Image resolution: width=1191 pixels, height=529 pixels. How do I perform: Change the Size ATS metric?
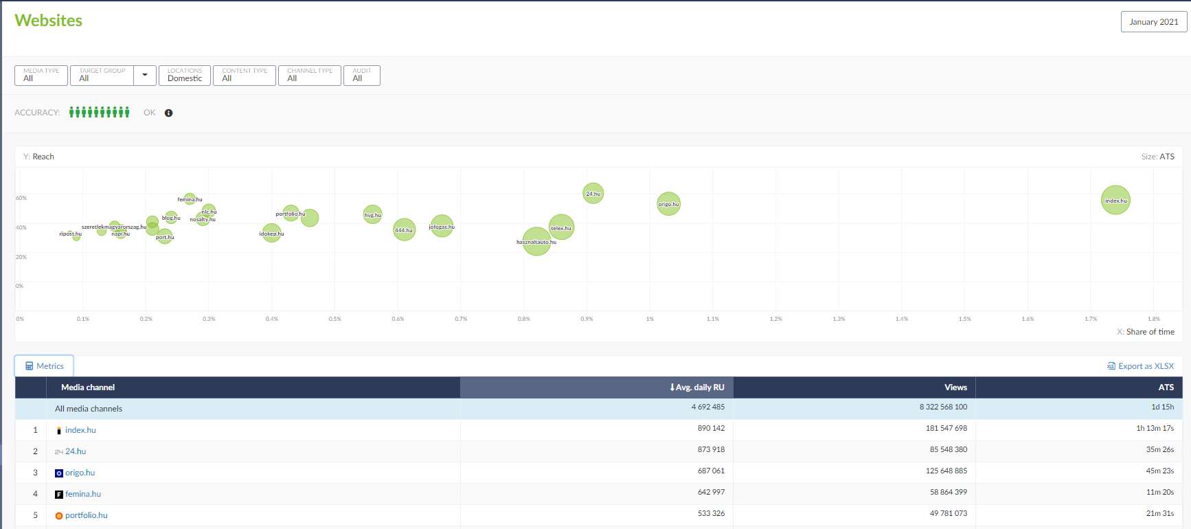click(1167, 157)
